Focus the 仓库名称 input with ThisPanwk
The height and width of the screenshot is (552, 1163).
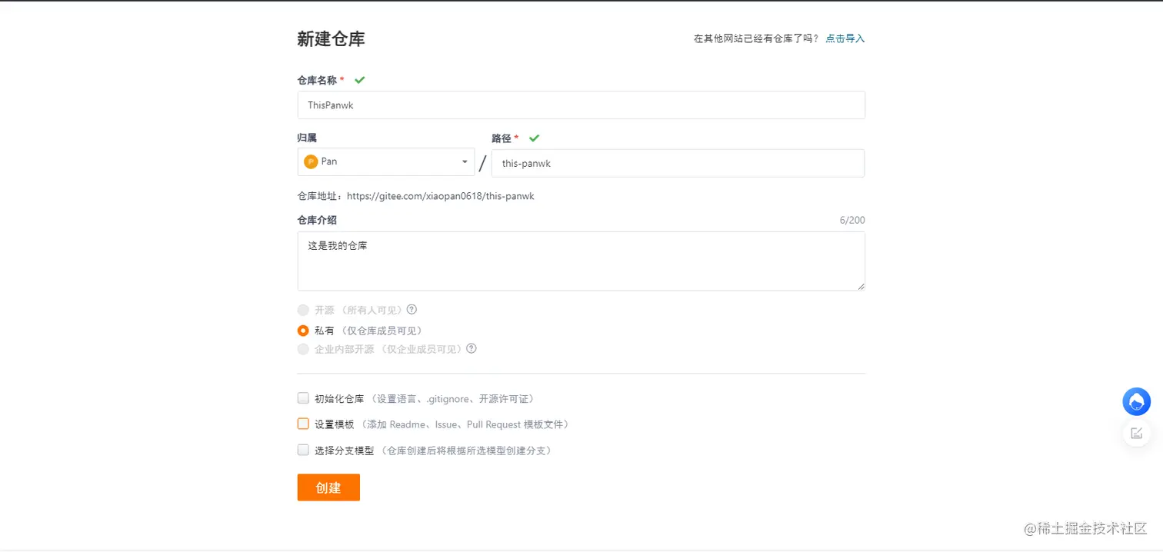point(581,105)
